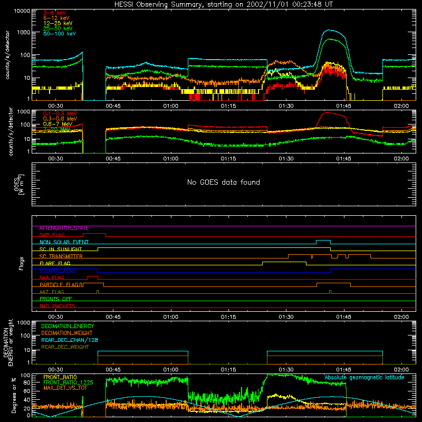Click the 'Absolute geomagnetic latitude' label

[365, 378]
